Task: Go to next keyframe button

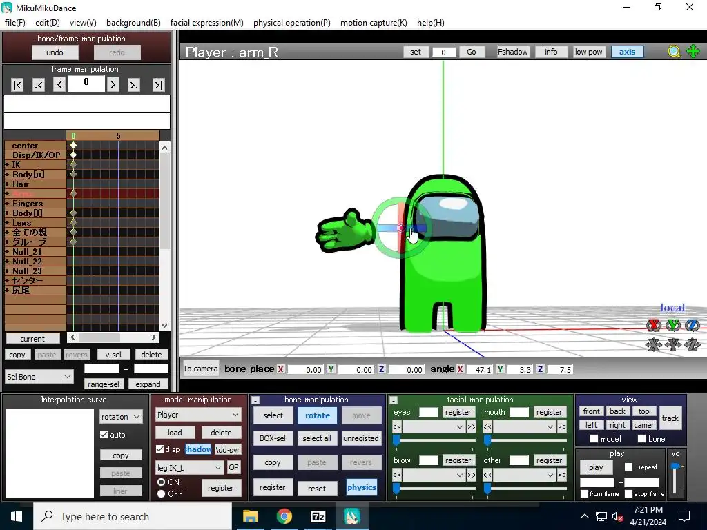Action: (x=134, y=85)
